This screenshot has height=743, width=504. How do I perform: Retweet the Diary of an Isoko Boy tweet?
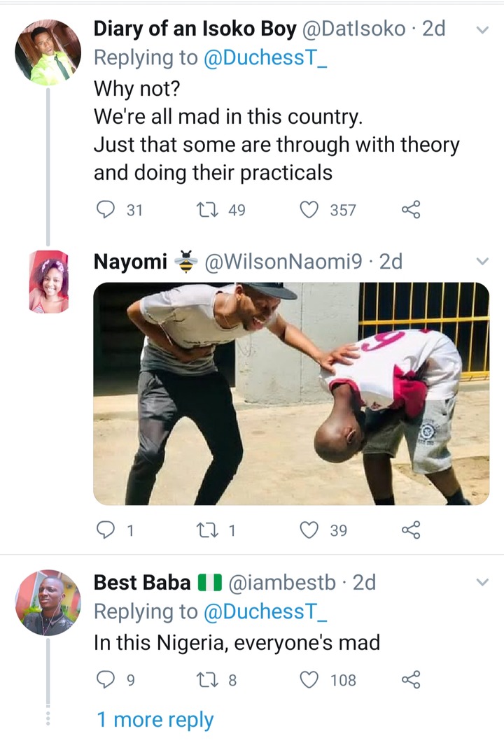207,209
